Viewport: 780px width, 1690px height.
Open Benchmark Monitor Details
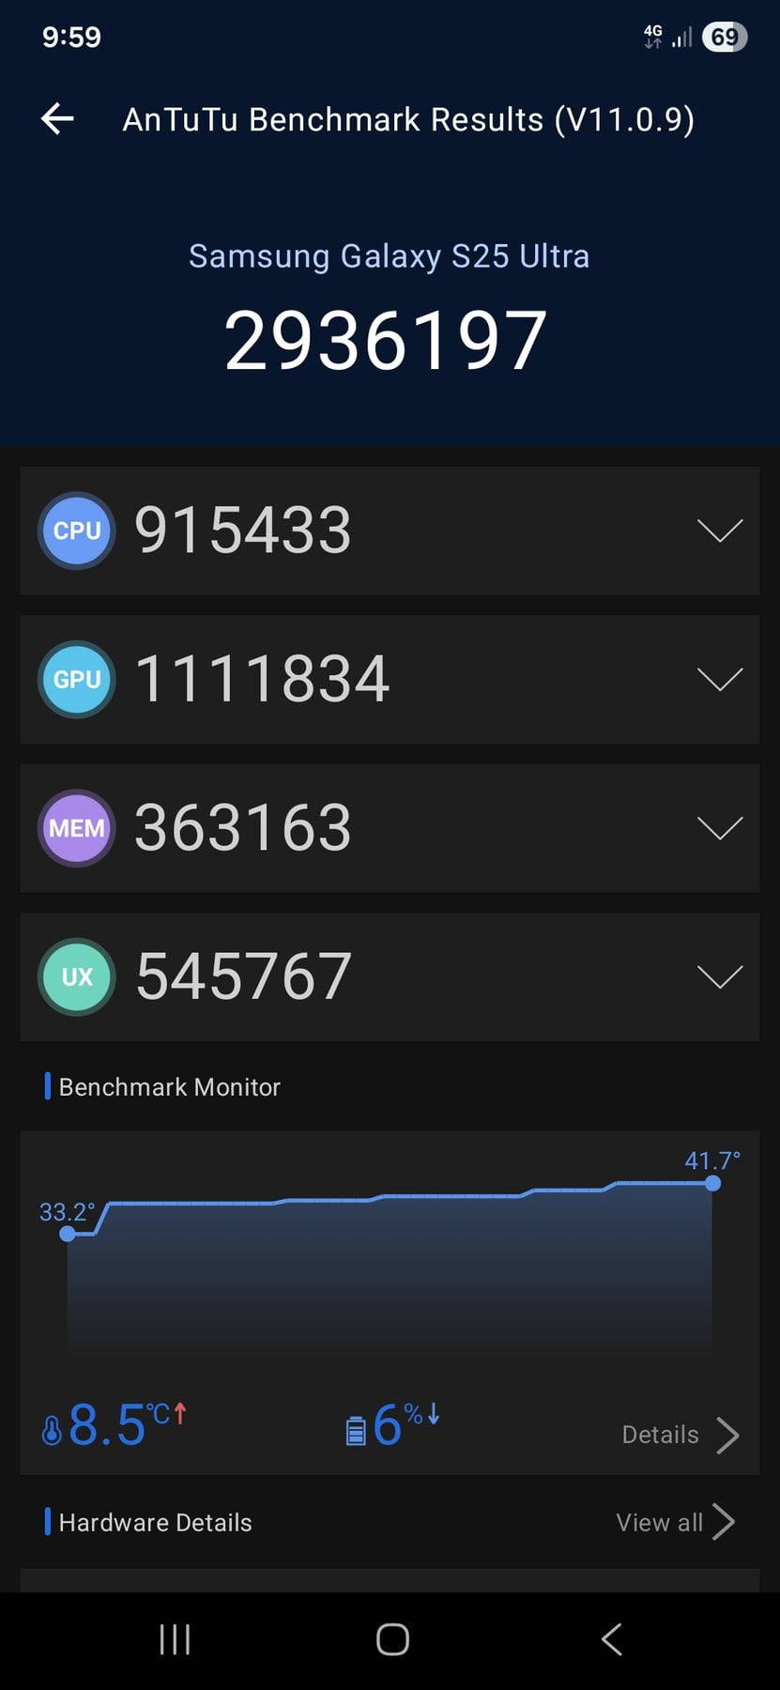(x=681, y=1435)
